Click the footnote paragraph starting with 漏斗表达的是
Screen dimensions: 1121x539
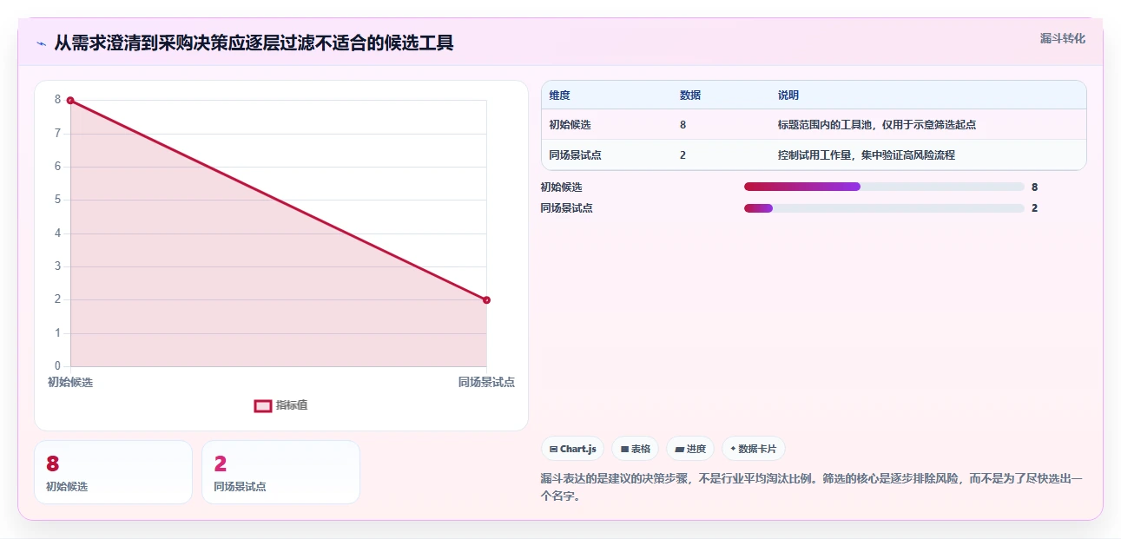(x=812, y=488)
